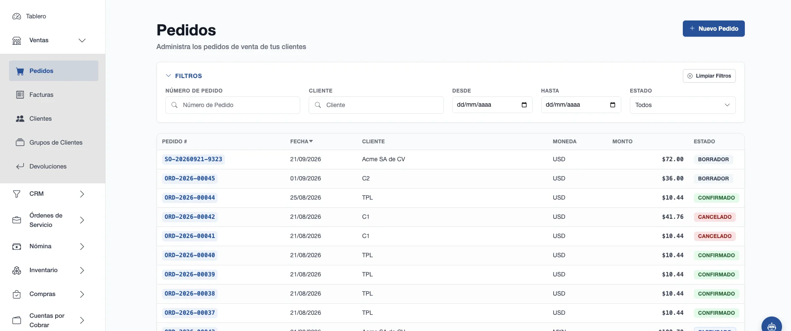Click the Inventario boxes icon
The width and height of the screenshot is (791, 331).
(x=17, y=270)
